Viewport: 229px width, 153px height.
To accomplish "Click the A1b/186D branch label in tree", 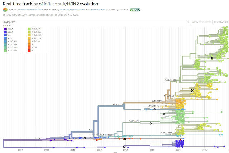I will [166, 132].
